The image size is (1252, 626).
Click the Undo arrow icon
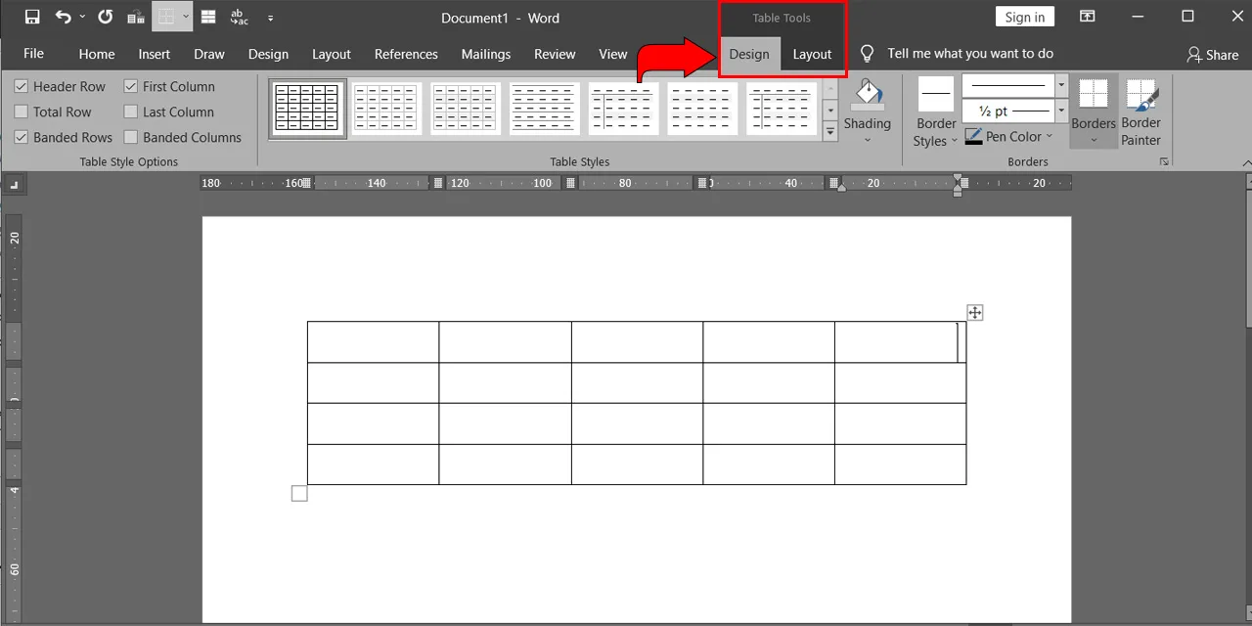63,17
